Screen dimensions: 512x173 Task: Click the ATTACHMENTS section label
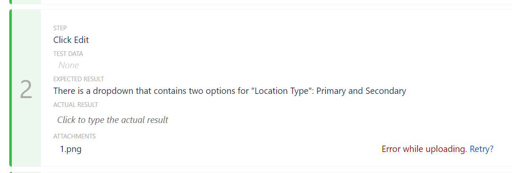click(x=74, y=136)
